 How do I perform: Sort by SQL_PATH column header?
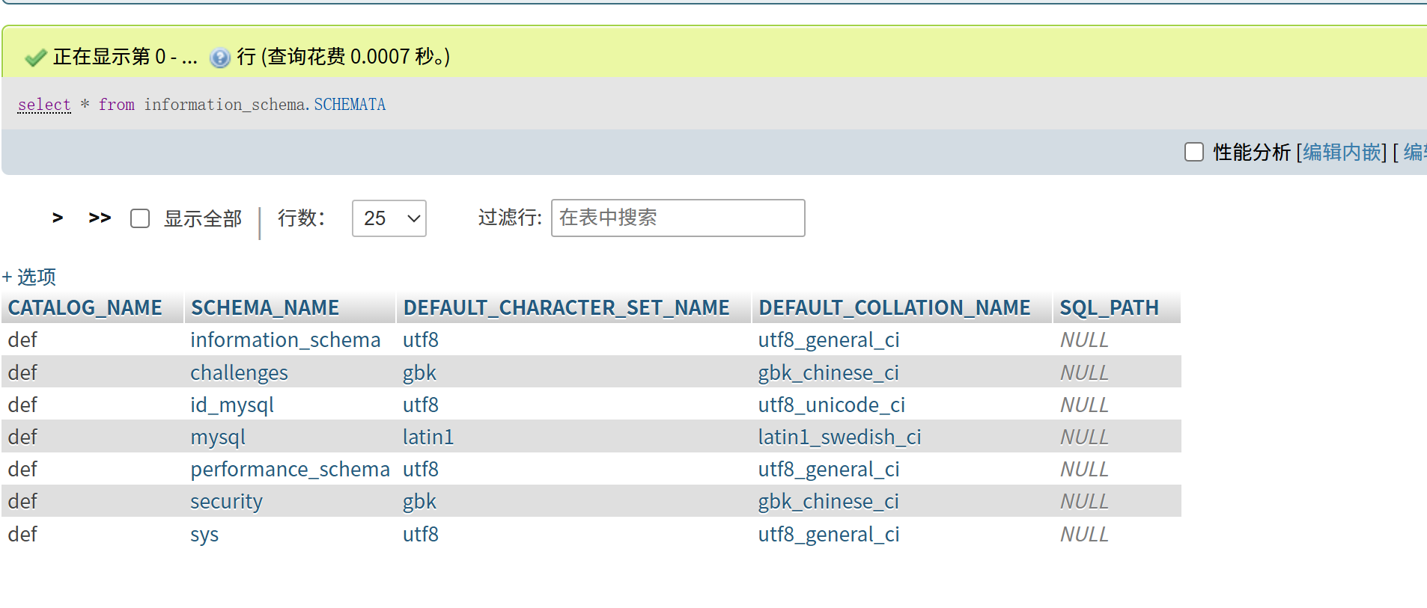pyautogui.click(x=1109, y=307)
